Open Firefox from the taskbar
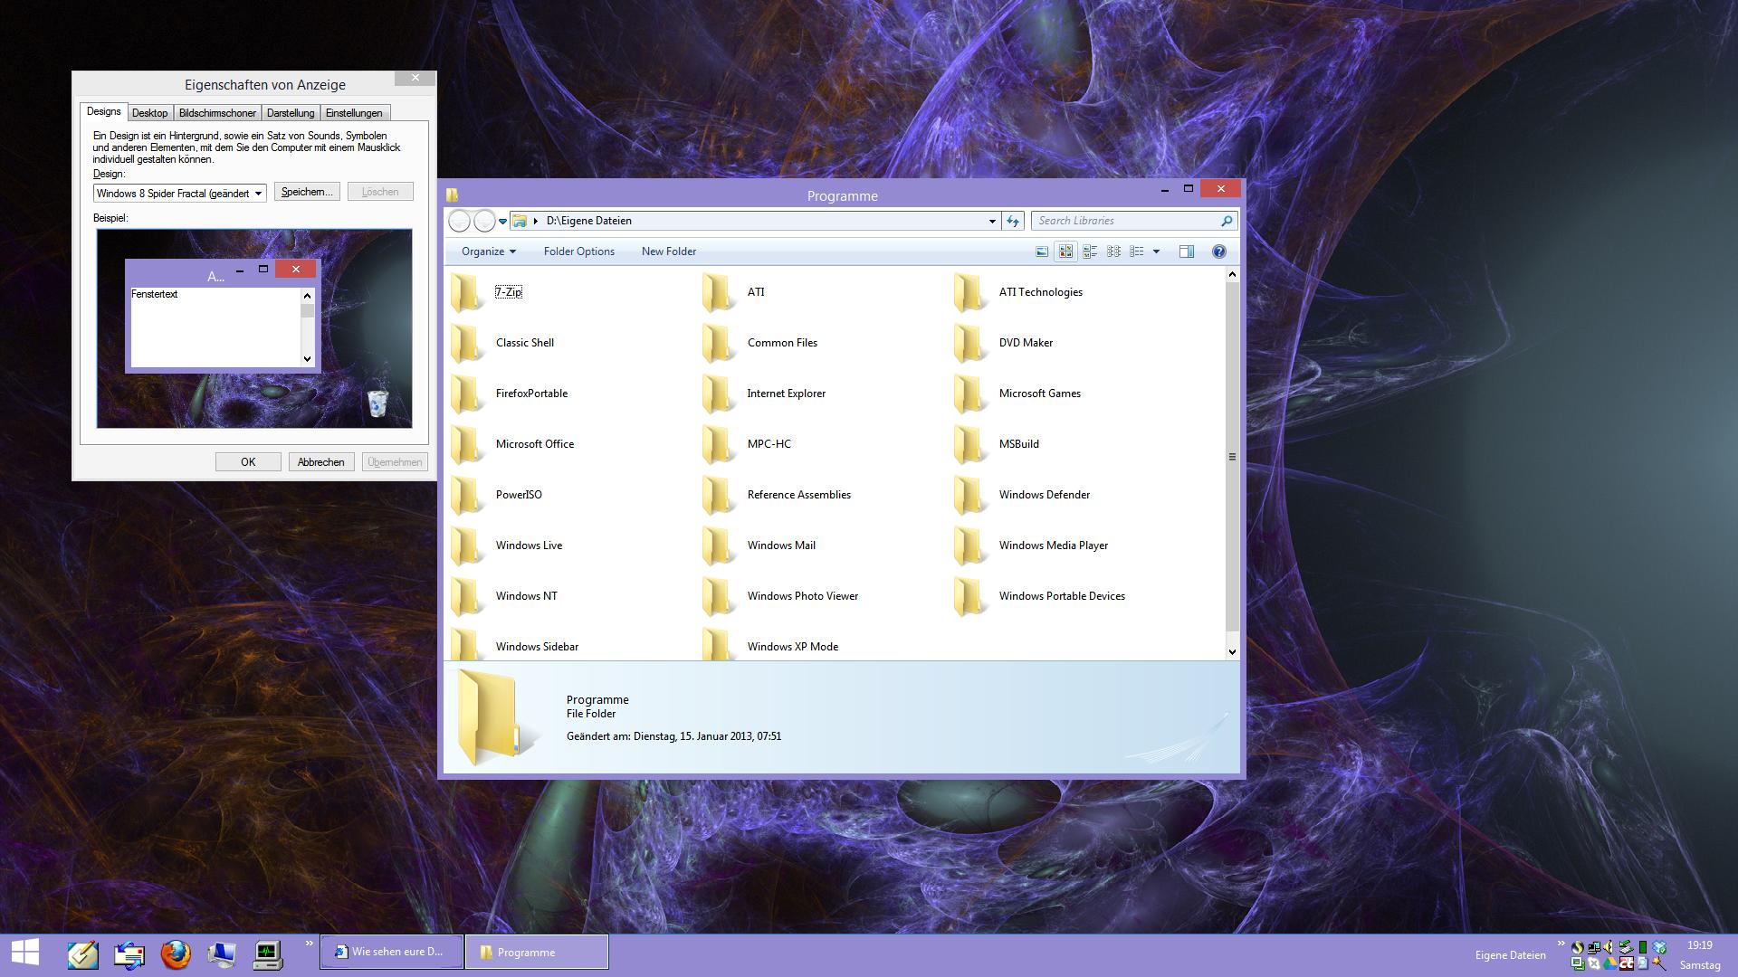1738x977 pixels. [176, 953]
